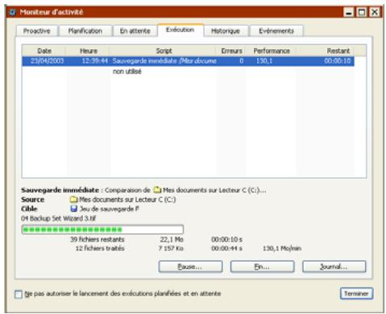
Task: Open the Historique tab
Action: pos(226,31)
